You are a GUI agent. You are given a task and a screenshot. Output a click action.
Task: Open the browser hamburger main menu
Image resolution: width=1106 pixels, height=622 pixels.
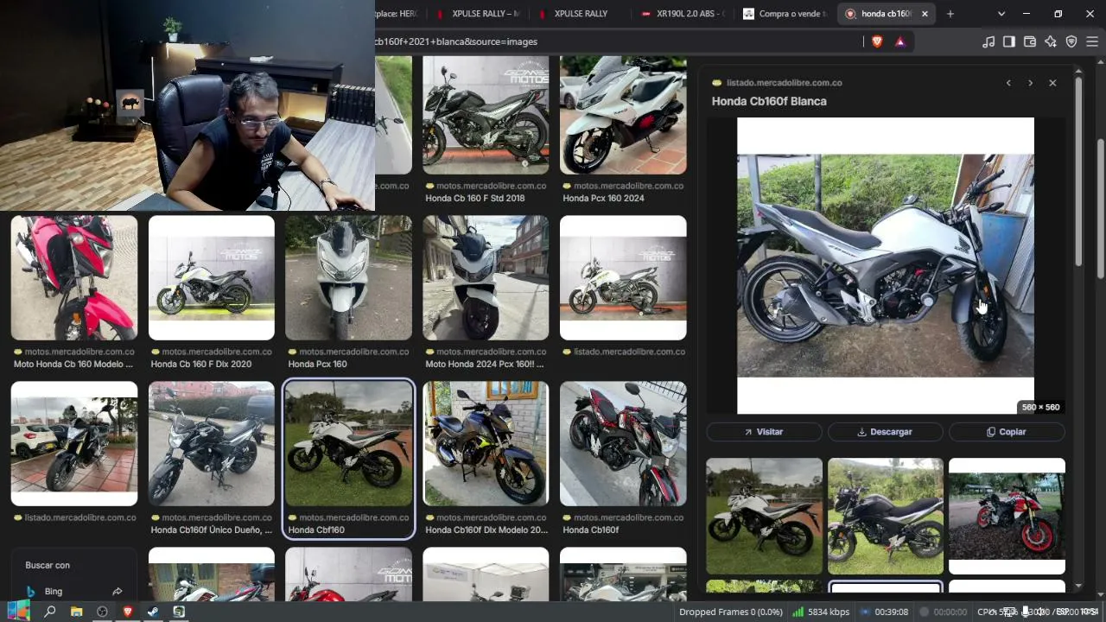1092,41
